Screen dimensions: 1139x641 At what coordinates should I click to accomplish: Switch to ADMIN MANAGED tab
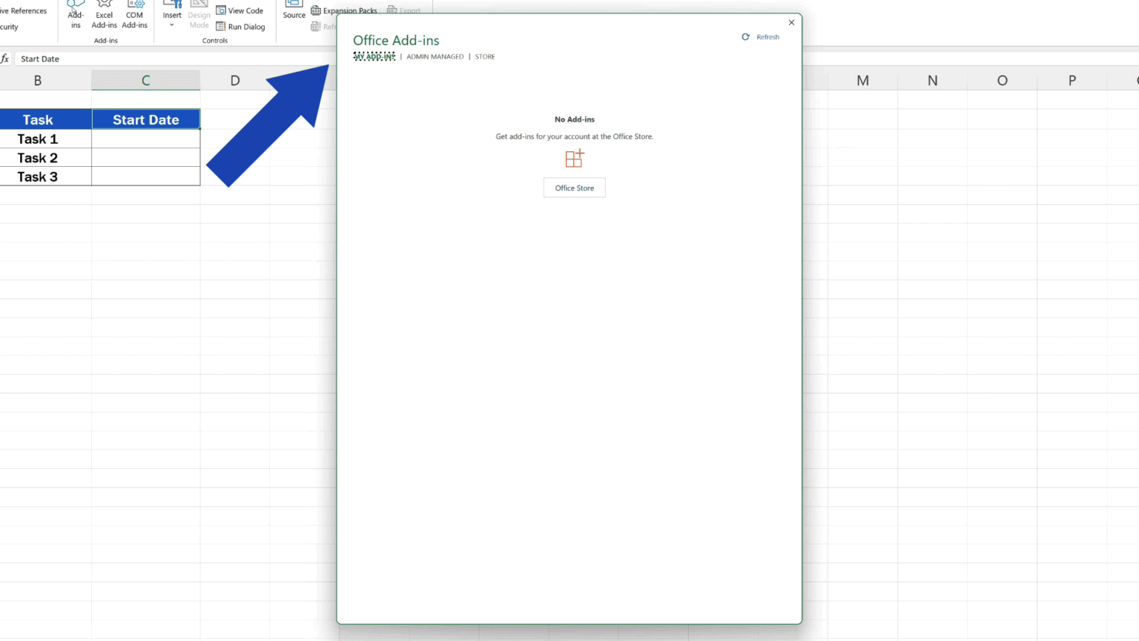pos(435,56)
